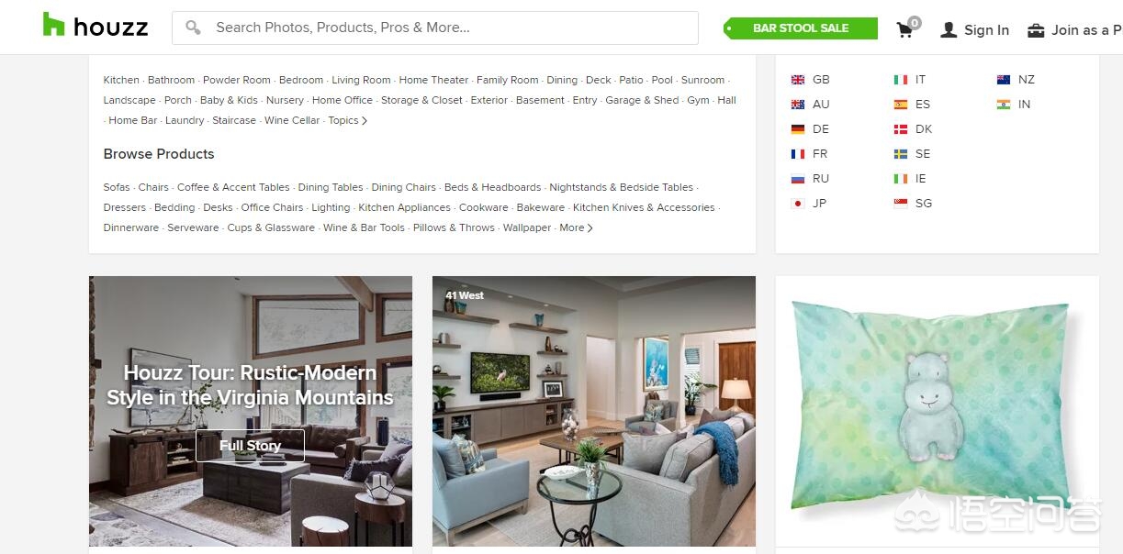Click the briefcase Join as a Pro icon
This screenshot has height=554, width=1123.
pyautogui.click(x=1036, y=30)
